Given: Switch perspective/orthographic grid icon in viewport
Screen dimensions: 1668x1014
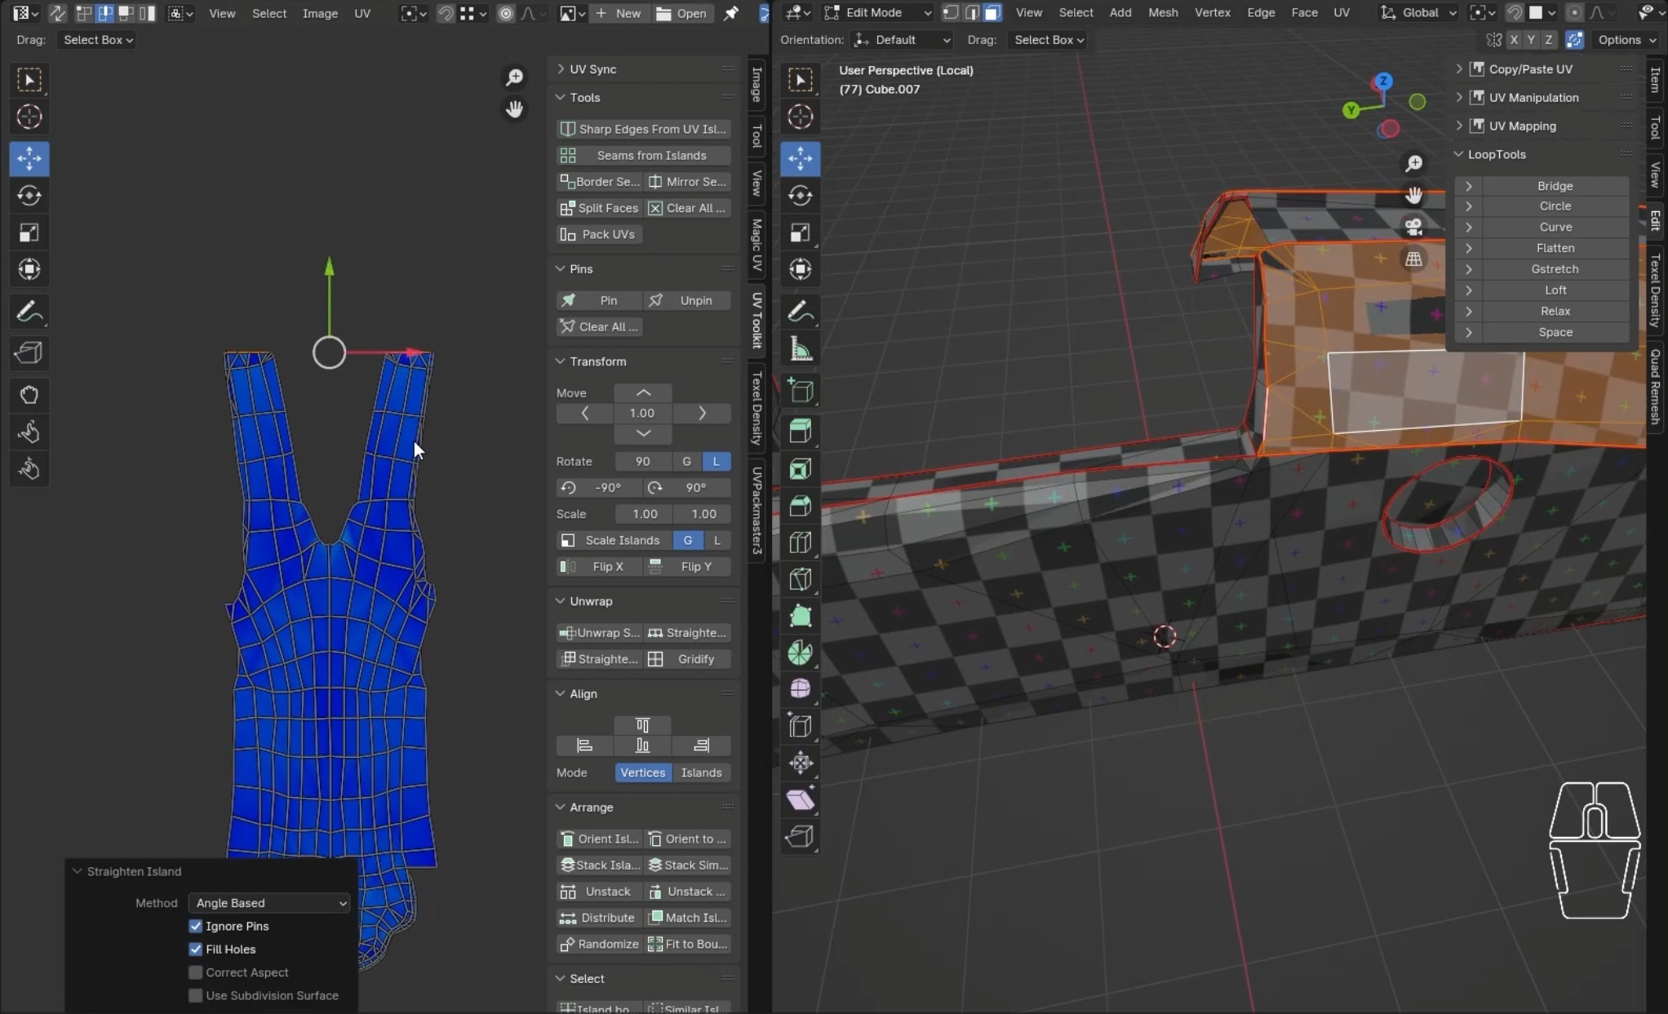Looking at the screenshot, I should tap(1413, 259).
